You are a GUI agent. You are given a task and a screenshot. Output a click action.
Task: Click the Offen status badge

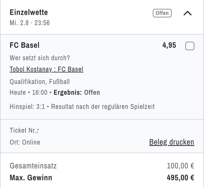click(162, 13)
